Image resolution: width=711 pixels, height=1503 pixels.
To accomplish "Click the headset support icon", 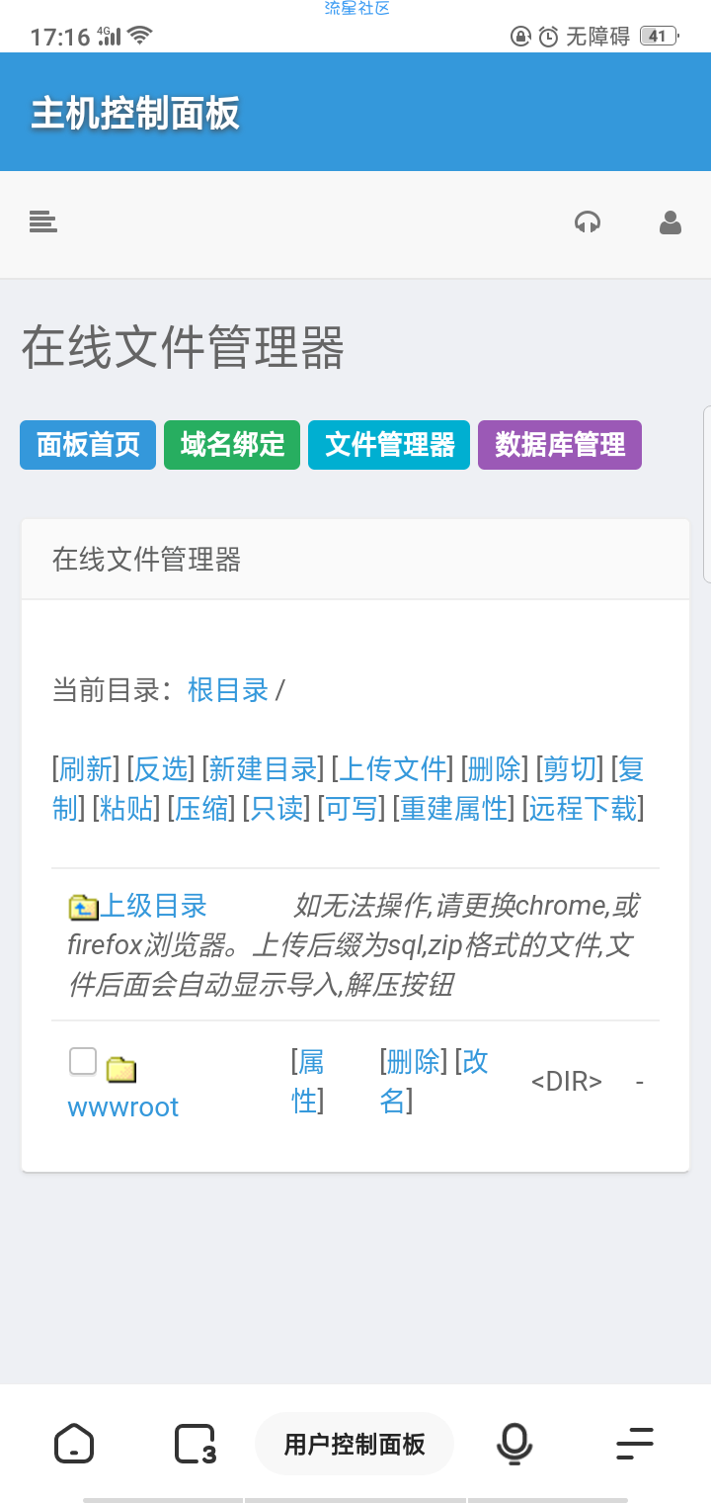I will pos(588,222).
